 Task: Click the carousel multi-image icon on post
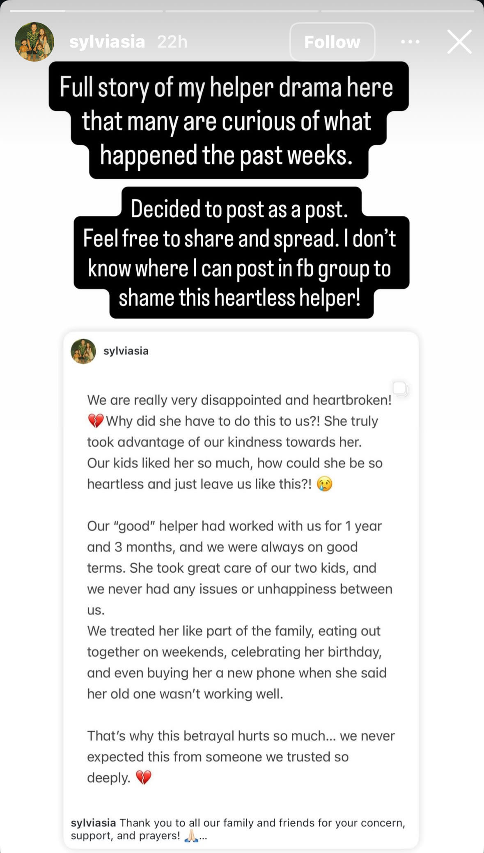tap(399, 388)
